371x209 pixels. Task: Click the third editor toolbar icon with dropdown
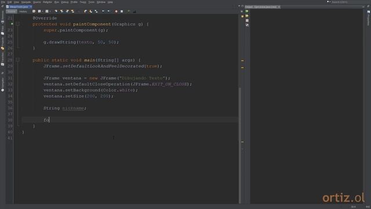(48, 11)
